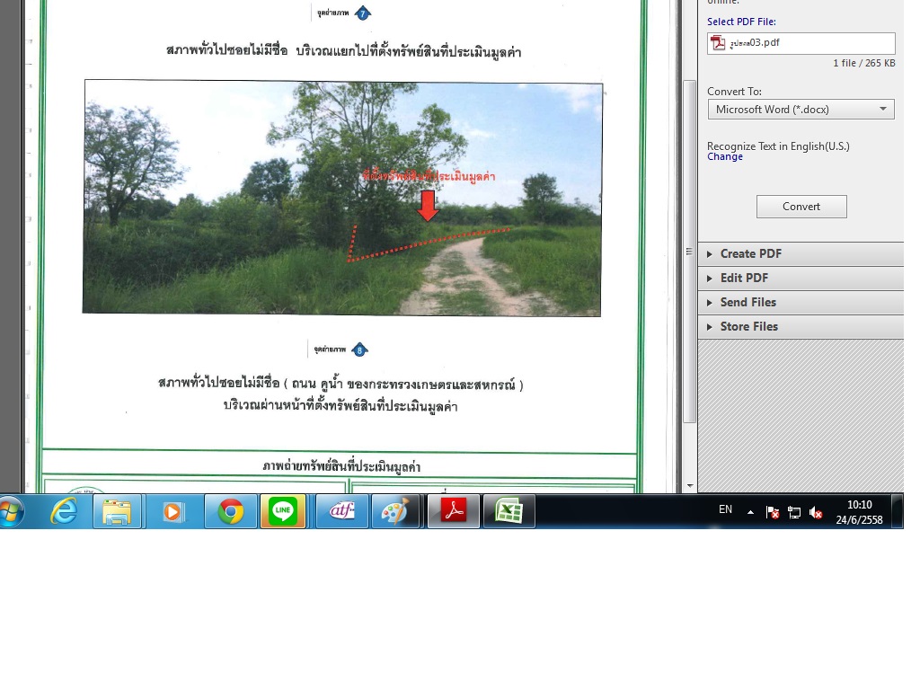Click the Select PDF File field
The height and width of the screenshot is (690, 920).
tap(801, 43)
